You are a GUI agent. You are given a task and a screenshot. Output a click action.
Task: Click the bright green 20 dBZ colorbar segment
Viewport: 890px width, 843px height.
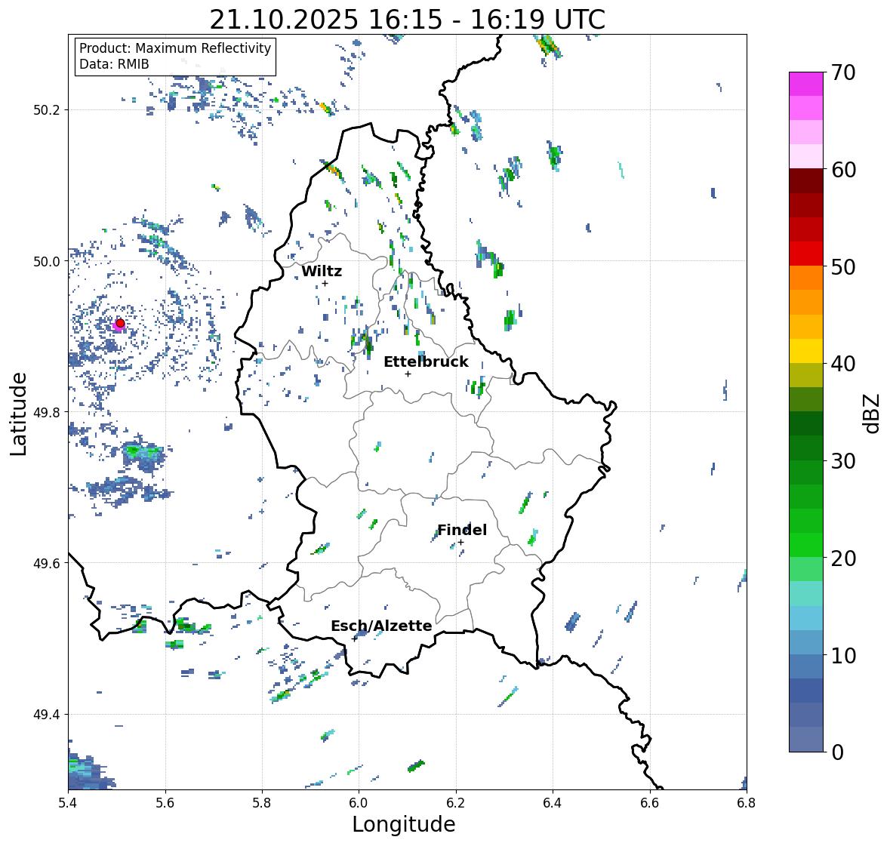pyautogui.click(x=806, y=545)
